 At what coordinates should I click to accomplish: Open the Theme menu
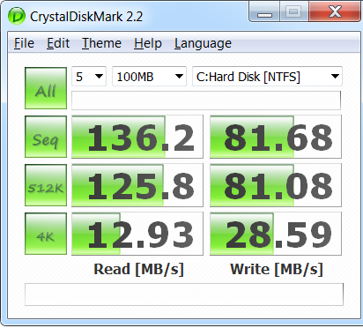[101, 43]
